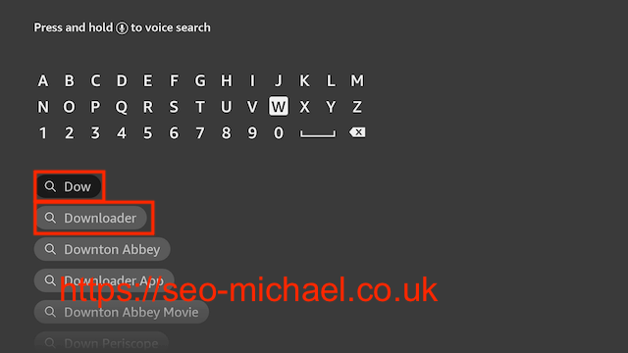Image resolution: width=628 pixels, height=353 pixels.
Task: Select the letter D key
Action: point(122,80)
